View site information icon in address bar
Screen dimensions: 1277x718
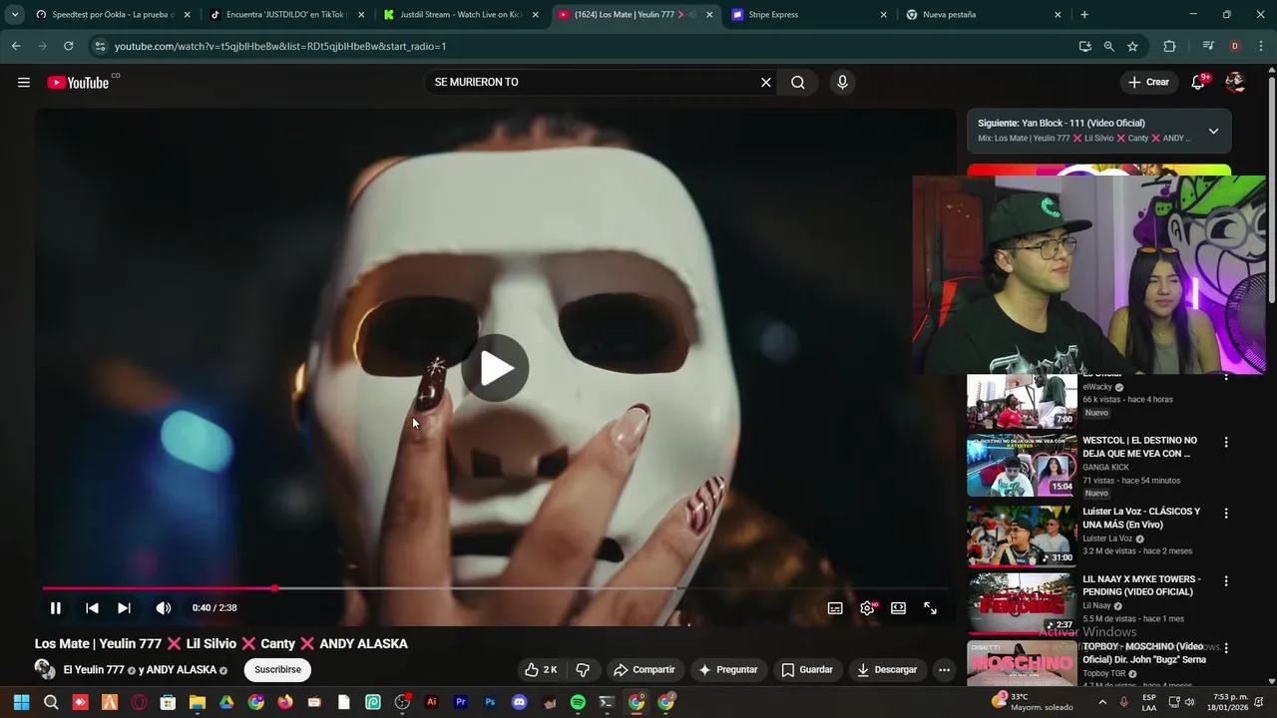click(98, 46)
